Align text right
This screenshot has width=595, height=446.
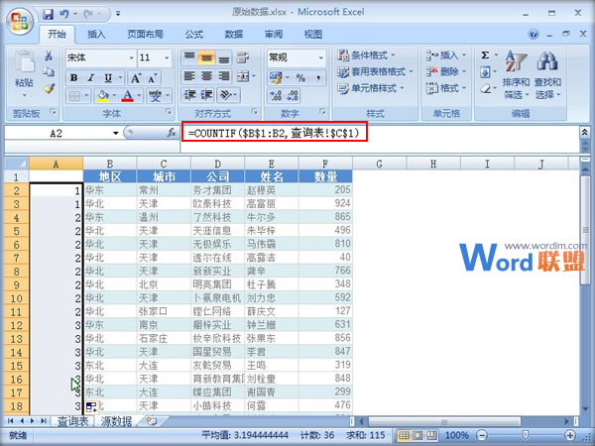click(224, 76)
